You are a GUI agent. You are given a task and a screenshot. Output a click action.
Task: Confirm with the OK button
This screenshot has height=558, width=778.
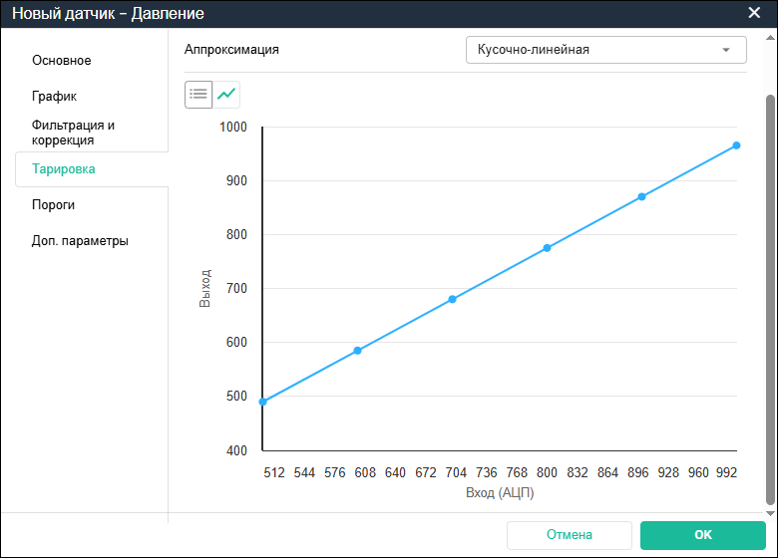tap(702, 535)
